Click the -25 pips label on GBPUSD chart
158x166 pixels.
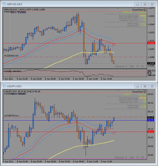pos(113,45)
